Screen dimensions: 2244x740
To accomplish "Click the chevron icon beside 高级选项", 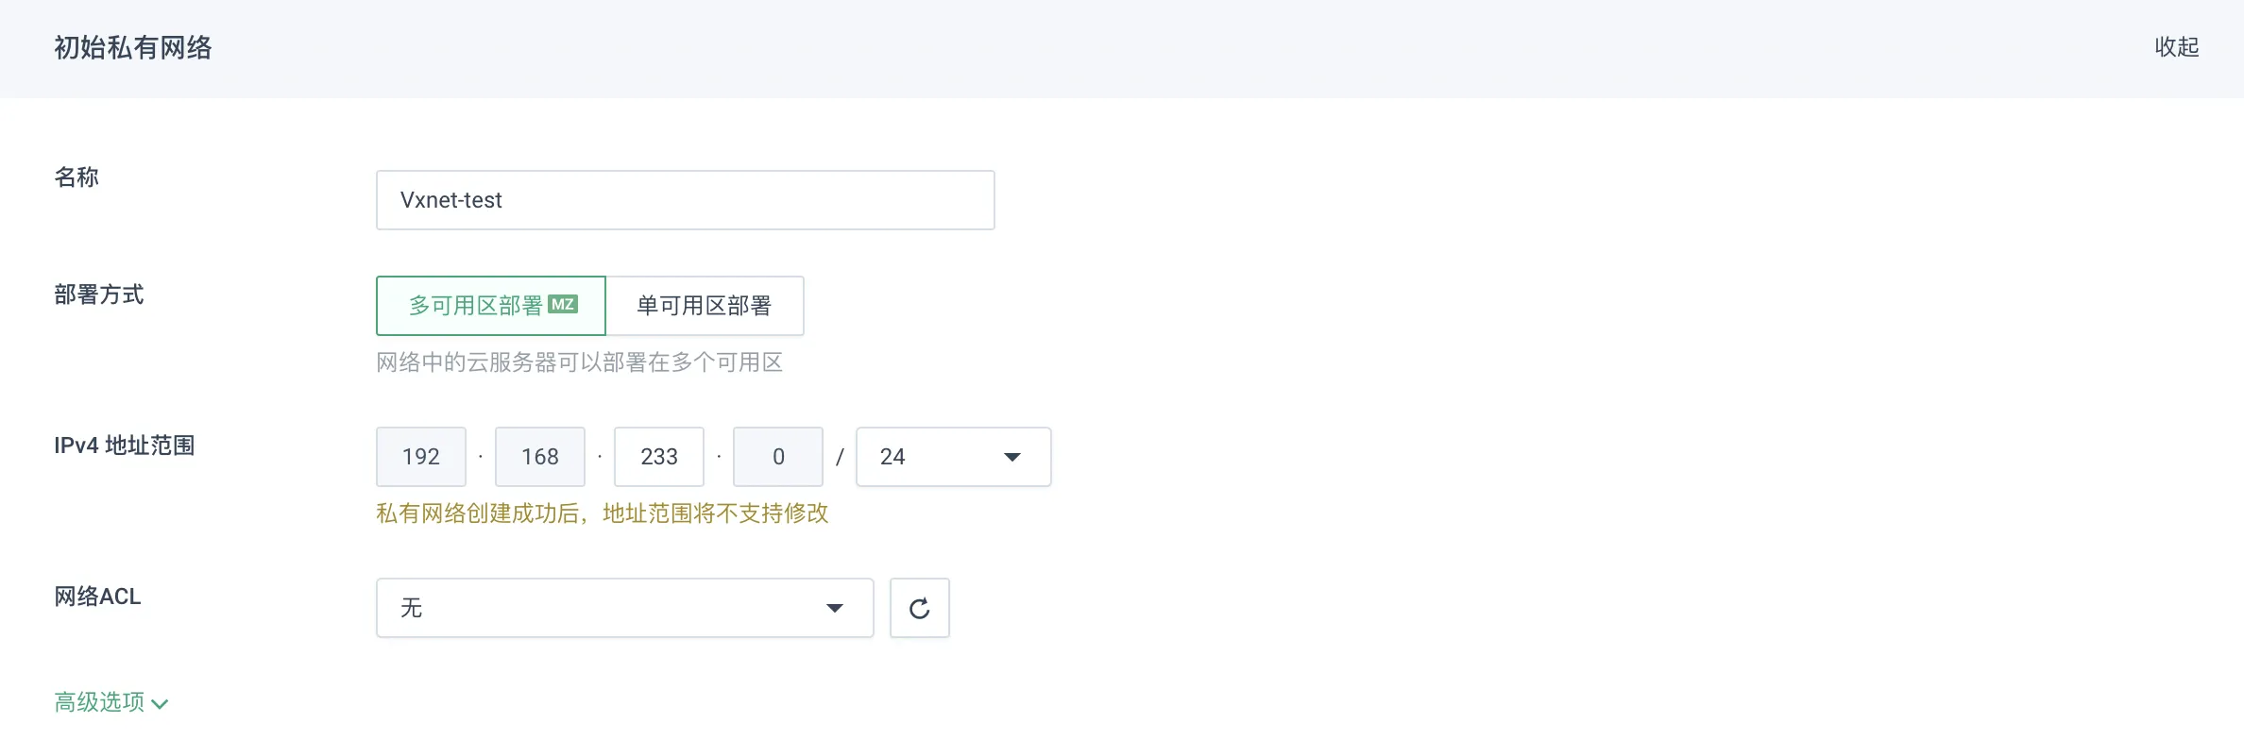I will pos(160,703).
